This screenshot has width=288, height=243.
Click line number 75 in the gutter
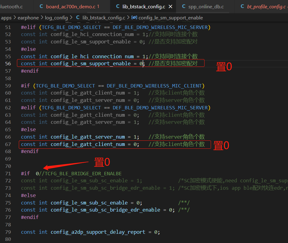pos(8,203)
